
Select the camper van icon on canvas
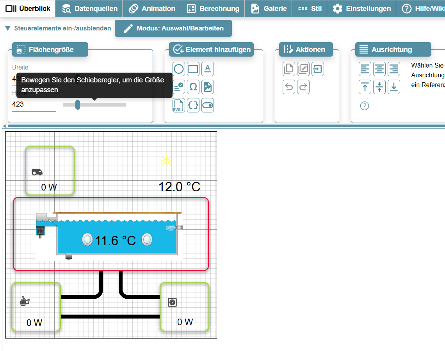[x=37, y=172]
